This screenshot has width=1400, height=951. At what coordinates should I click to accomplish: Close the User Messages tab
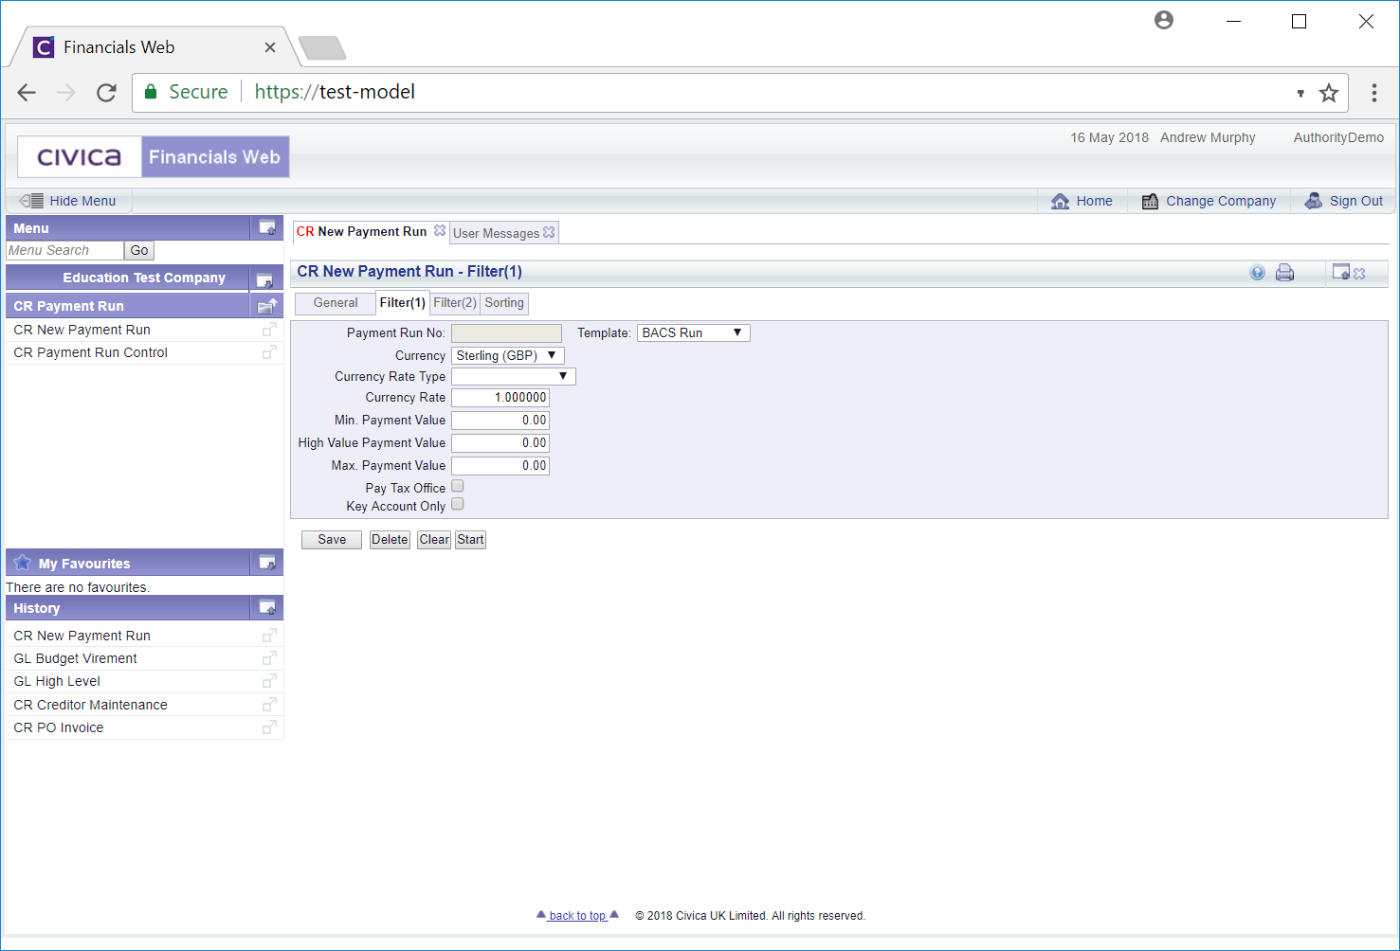[x=549, y=232]
